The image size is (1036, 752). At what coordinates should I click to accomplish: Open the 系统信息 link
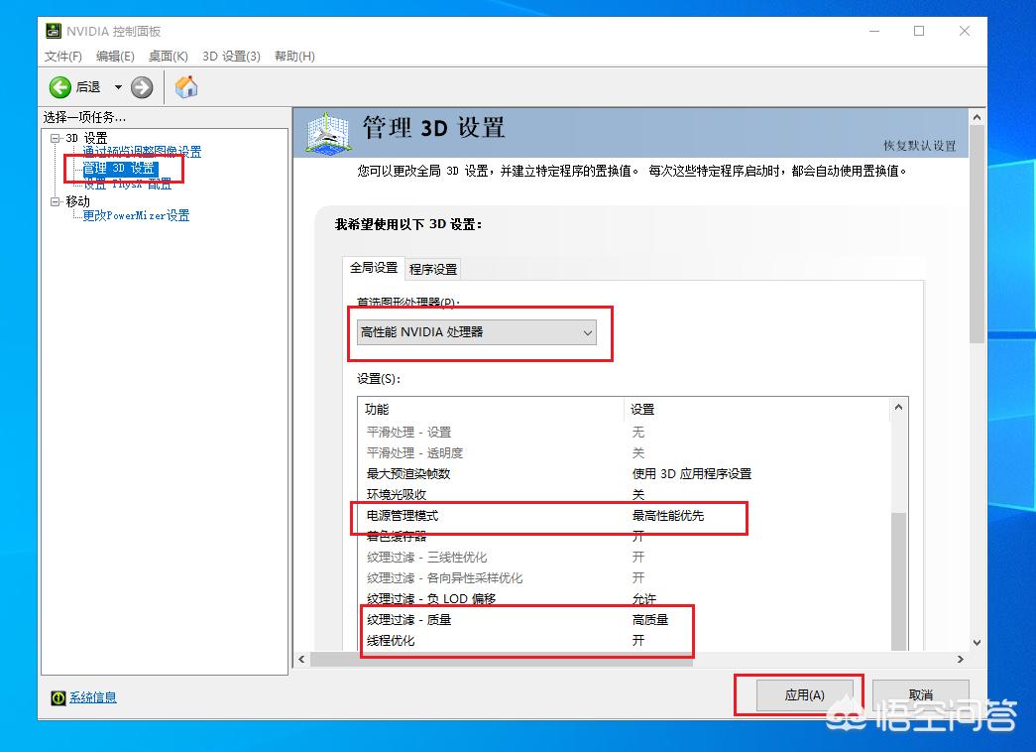(93, 697)
